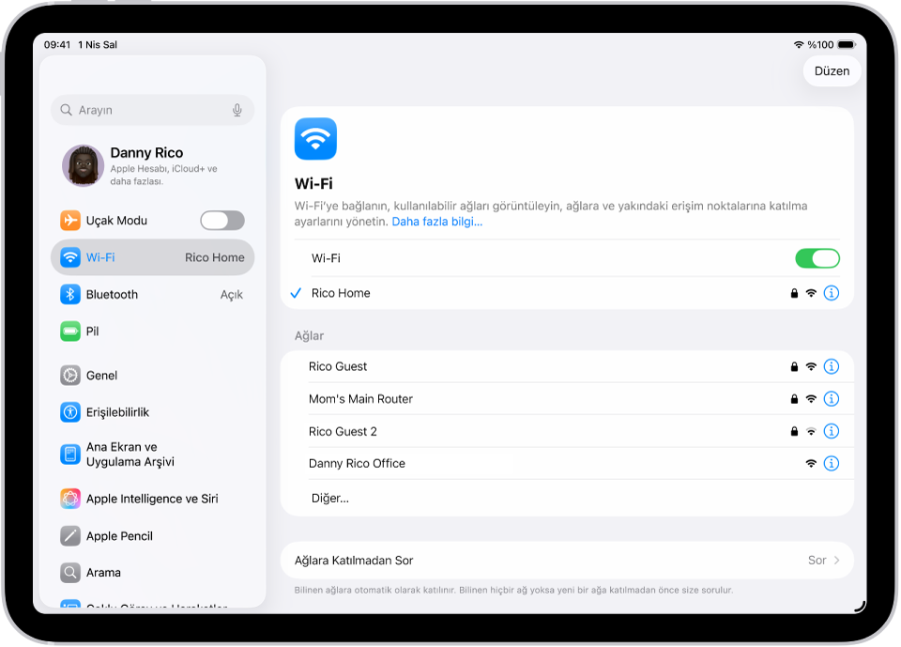Click the green battery Pil icon
Image resolution: width=901 pixels, height=647 pixels.
(x=70, y=331)
